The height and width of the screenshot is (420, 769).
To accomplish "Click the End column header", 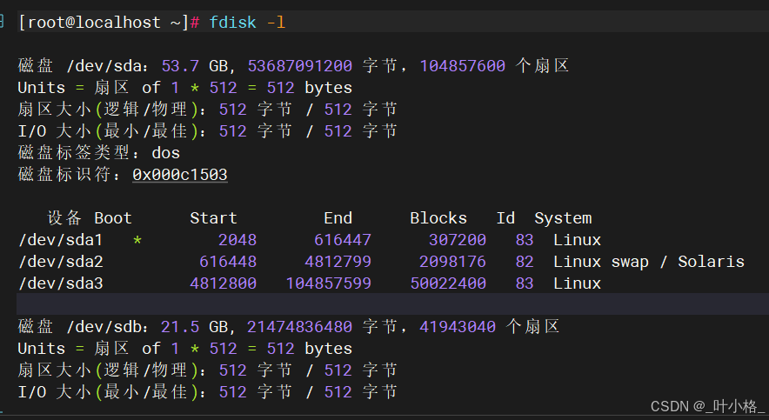I will (338, 218).
